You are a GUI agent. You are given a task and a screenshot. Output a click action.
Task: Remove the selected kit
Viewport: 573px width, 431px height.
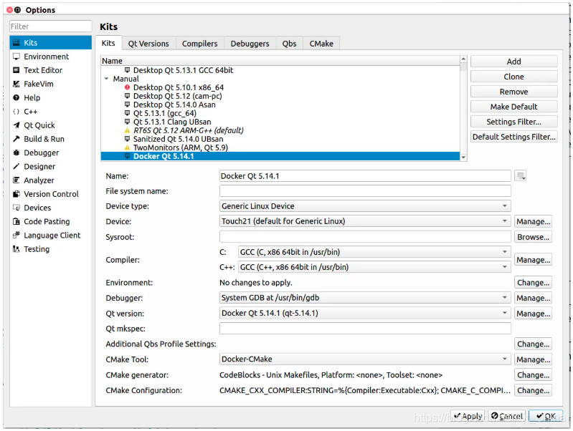(x=513, y=92)
